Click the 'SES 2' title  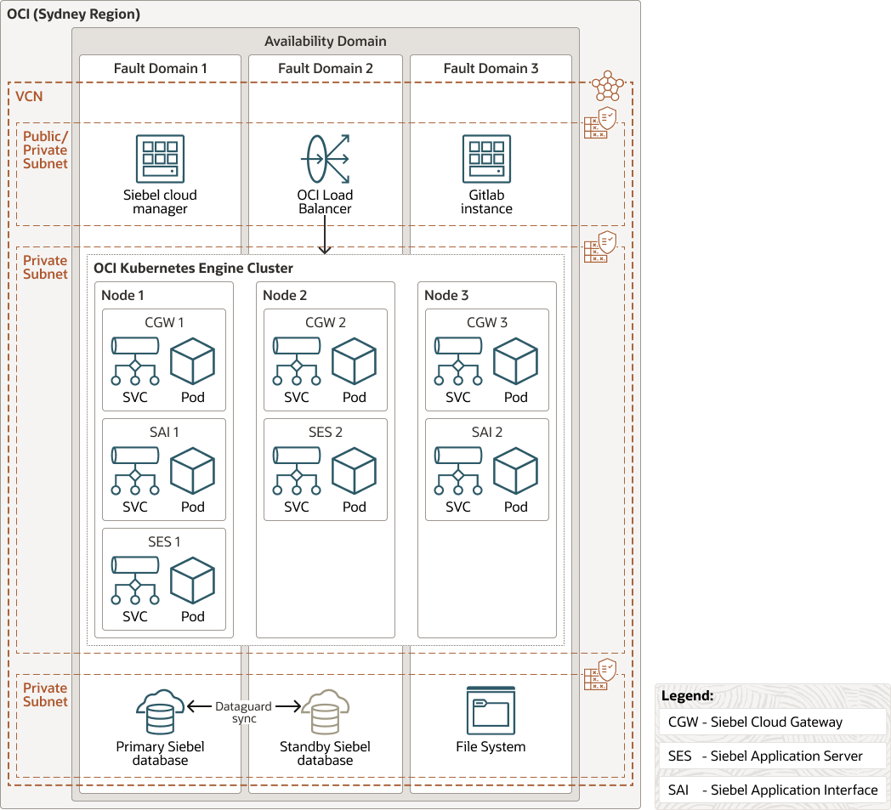tap(326, 433)
